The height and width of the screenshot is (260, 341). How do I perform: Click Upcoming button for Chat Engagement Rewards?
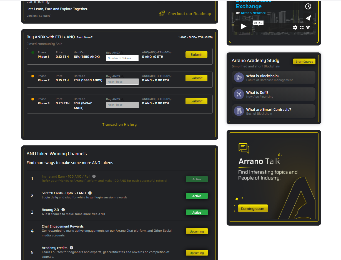tap(197, 231)
